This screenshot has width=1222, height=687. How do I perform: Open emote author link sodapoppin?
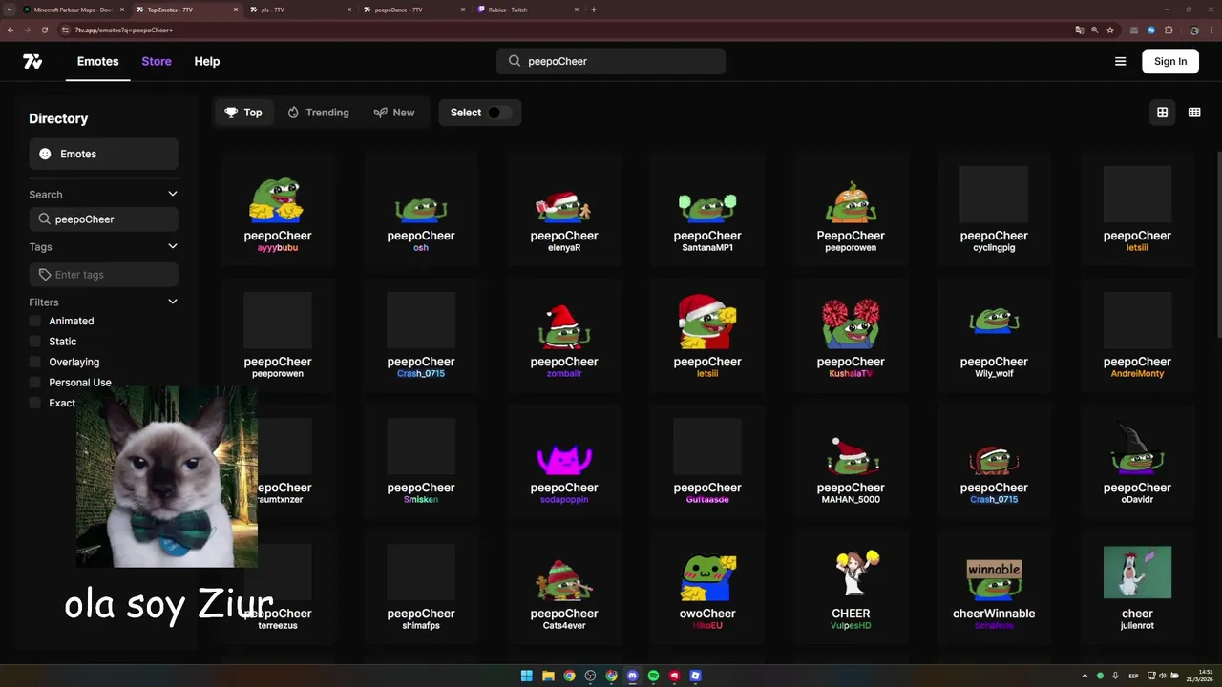click(x=564, y=500)
